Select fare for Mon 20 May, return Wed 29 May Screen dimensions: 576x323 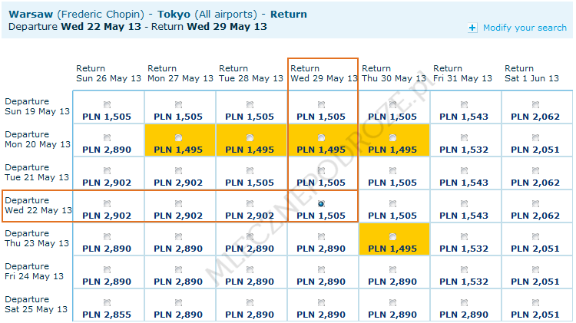tap(321, 137)
